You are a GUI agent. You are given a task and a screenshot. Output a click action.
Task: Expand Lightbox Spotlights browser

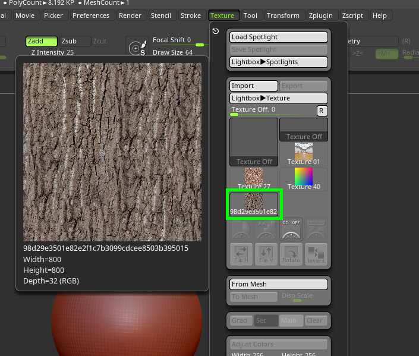click(278, 62)
